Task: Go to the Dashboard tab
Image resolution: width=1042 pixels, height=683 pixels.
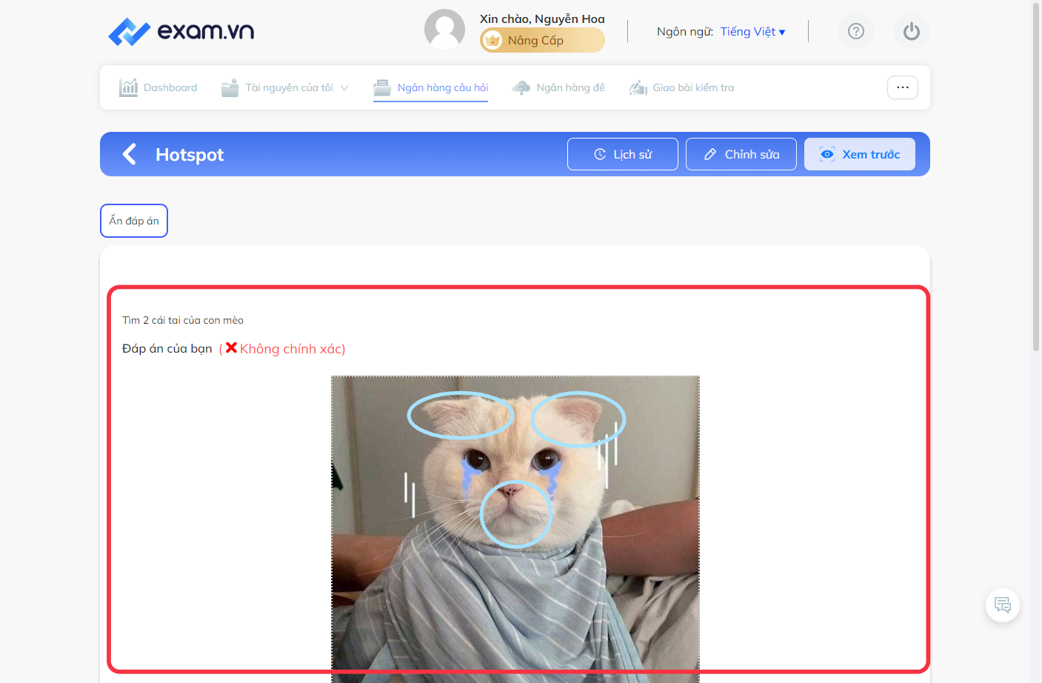Action: click(x=158, y=87)
